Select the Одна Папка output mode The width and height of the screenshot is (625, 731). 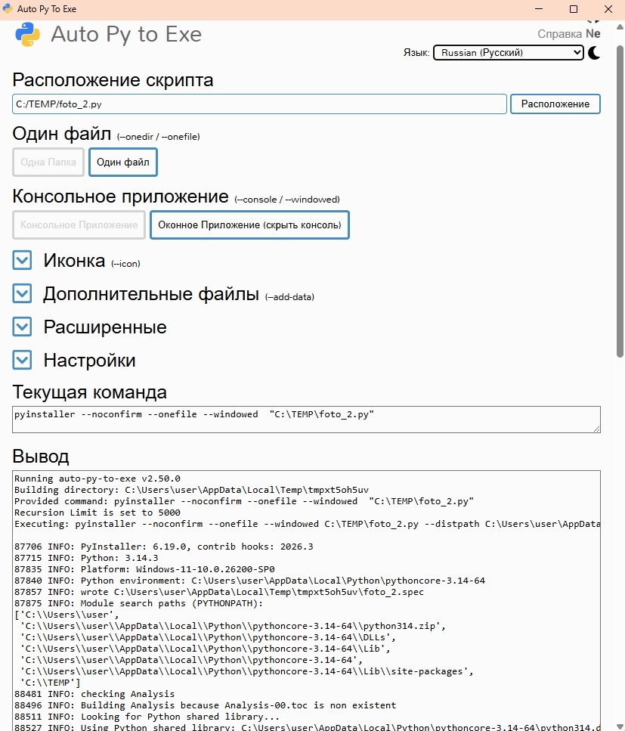[x=48, y=162]
